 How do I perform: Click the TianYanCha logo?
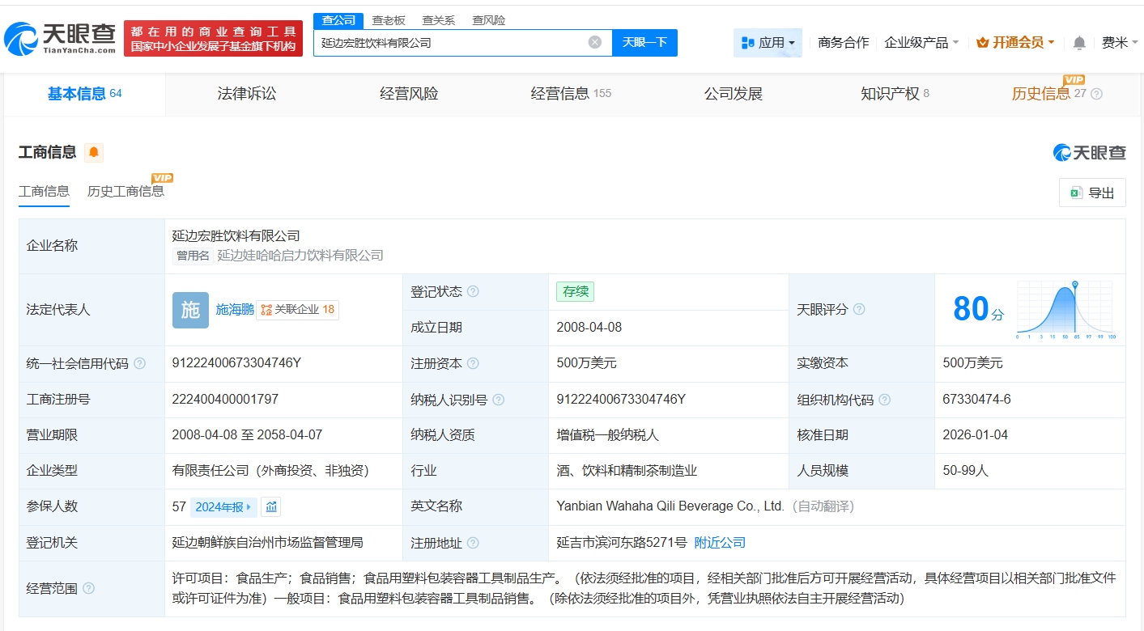tap(60, 37)
